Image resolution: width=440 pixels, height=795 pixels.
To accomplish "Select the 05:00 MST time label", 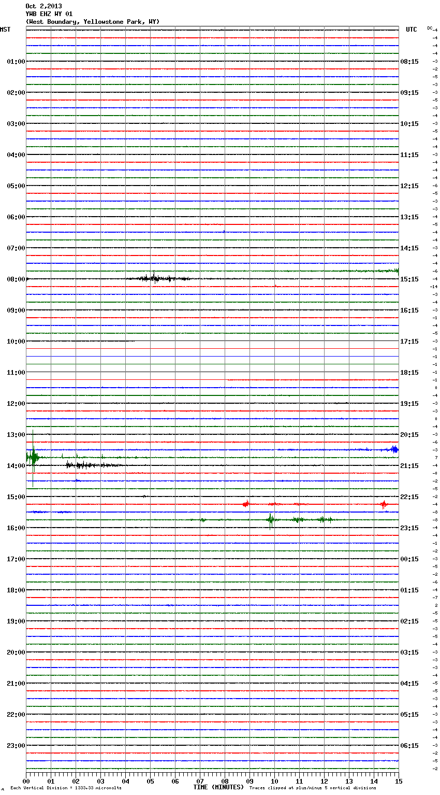I will click(x=16, y=186).
